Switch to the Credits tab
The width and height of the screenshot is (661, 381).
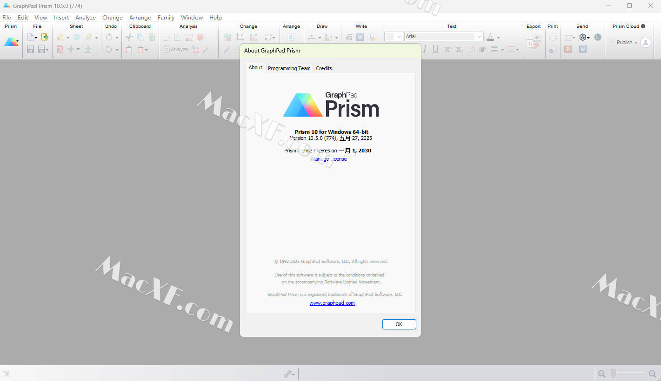tap(324, 68)
